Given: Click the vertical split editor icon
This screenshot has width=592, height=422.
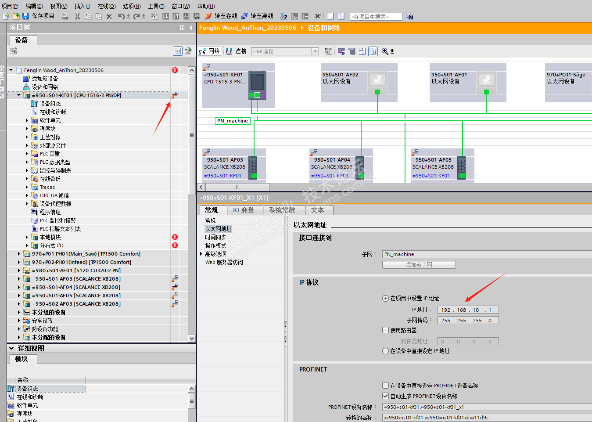Looking at the screenshot, I should click(341, 16).
